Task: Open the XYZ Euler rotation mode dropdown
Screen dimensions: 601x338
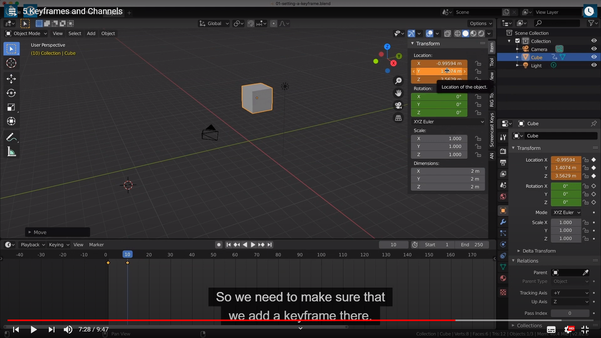Action: point(448,122)
